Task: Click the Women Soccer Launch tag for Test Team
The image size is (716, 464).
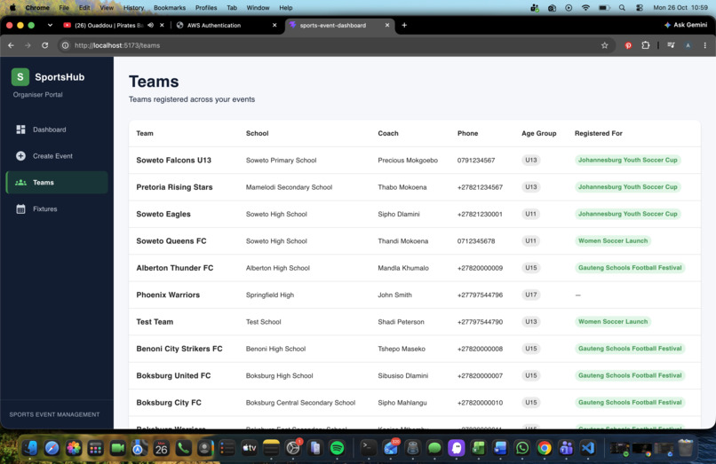Action: point(613,322)
